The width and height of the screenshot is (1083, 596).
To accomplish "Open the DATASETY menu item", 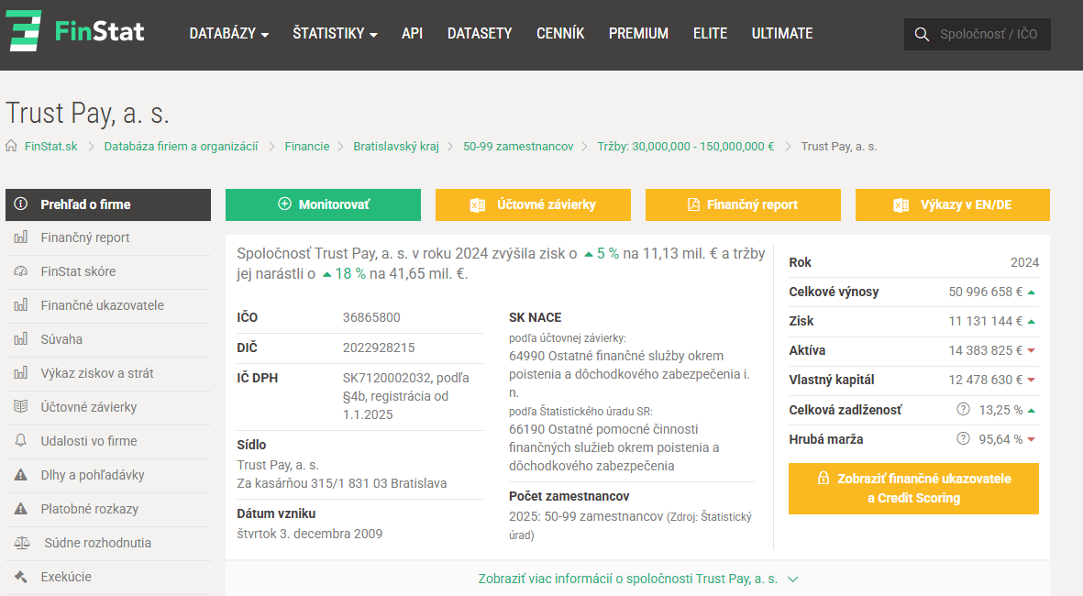I will tap(480, 33).
